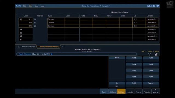The image size is (175, 98).
Task: Click the Master status label
Action: tap(157, 51)
